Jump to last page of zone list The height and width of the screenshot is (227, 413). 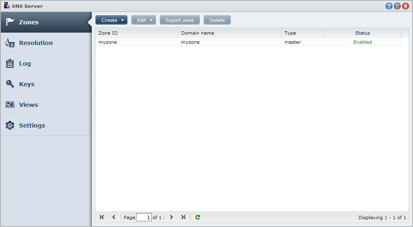tap(183, 217)
